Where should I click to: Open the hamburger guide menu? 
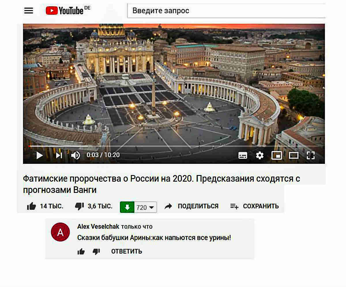click(x=29, y=11)
